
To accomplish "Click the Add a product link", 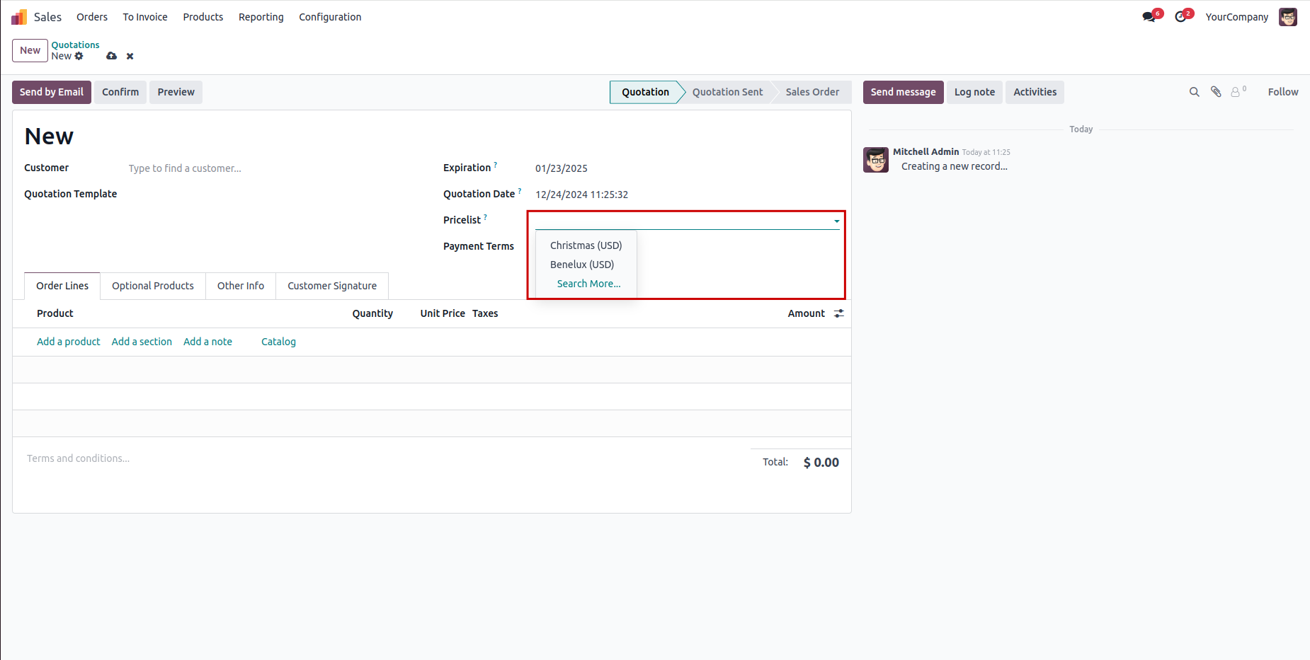I will (x=69, y=342).
